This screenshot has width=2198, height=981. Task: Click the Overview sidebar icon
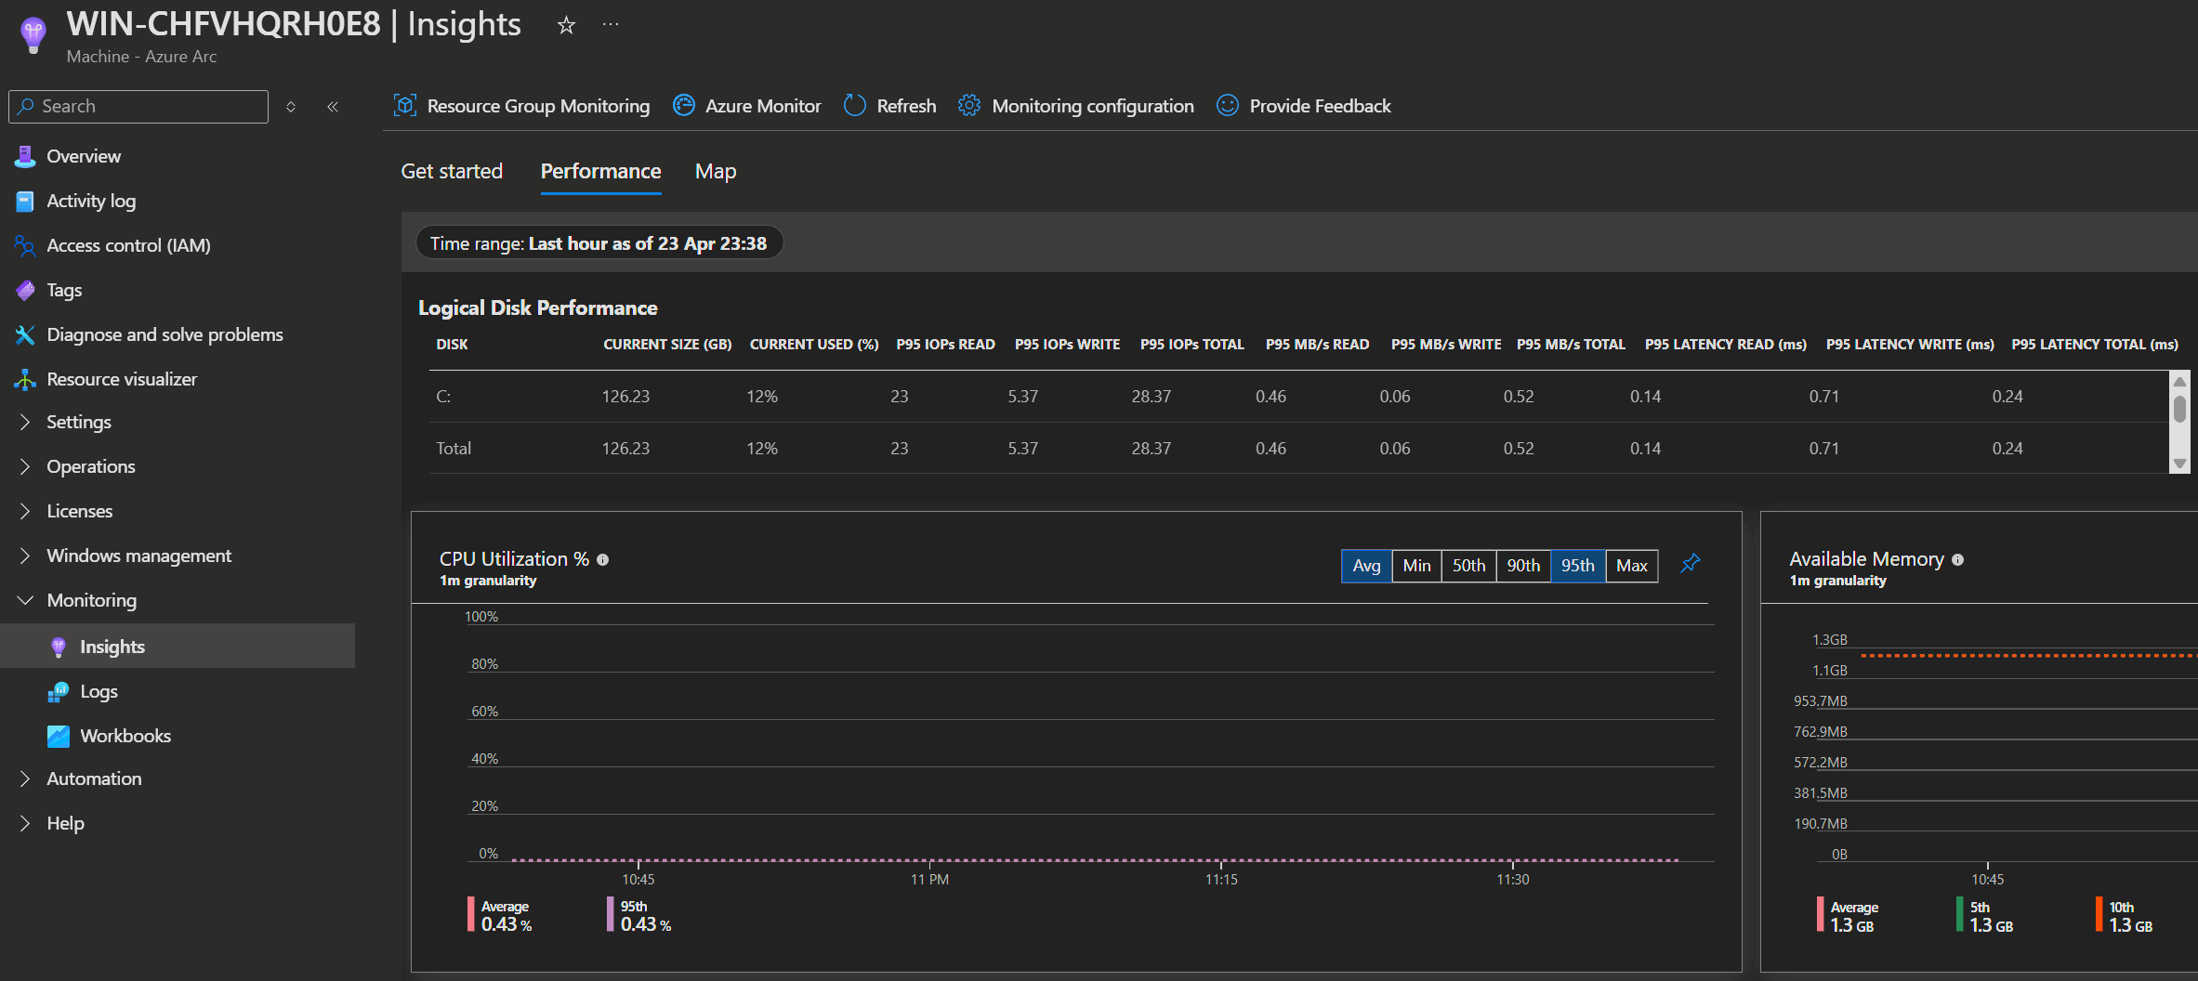[x=25, y=156]
